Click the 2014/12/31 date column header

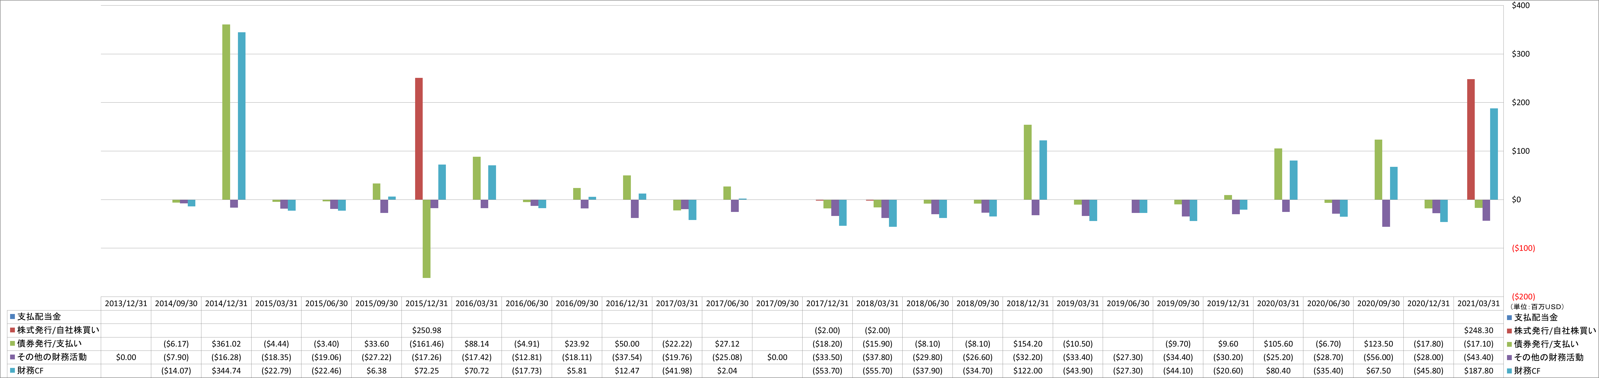[226, 303]
